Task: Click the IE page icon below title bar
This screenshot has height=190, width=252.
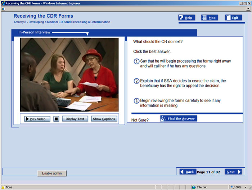Action: pyautogui.click(x=3, y=9)
